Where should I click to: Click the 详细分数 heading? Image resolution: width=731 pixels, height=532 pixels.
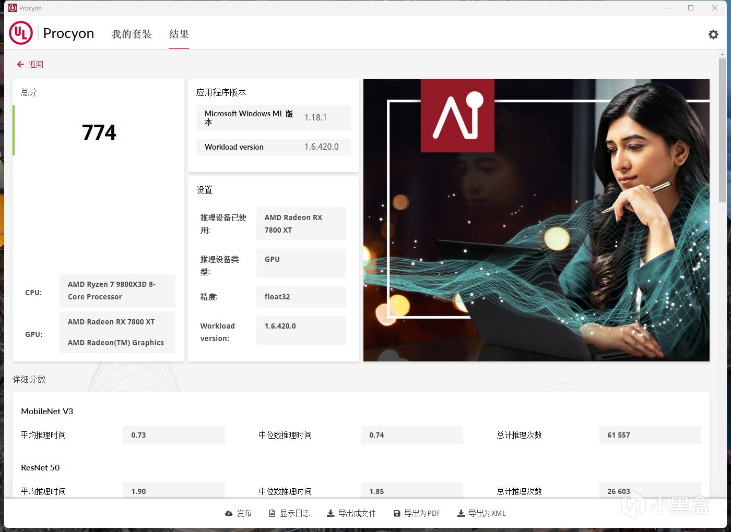pyautogui.click(x=29, y=379)
